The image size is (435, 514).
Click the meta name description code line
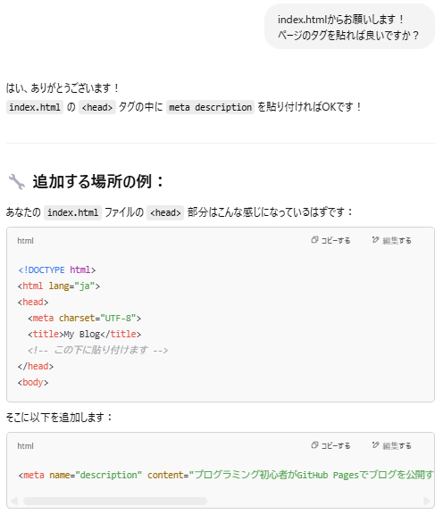[226, 475]
